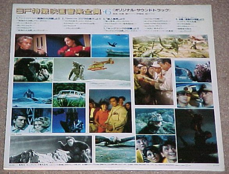Select the photo of island base beside lake

(115, 149)
